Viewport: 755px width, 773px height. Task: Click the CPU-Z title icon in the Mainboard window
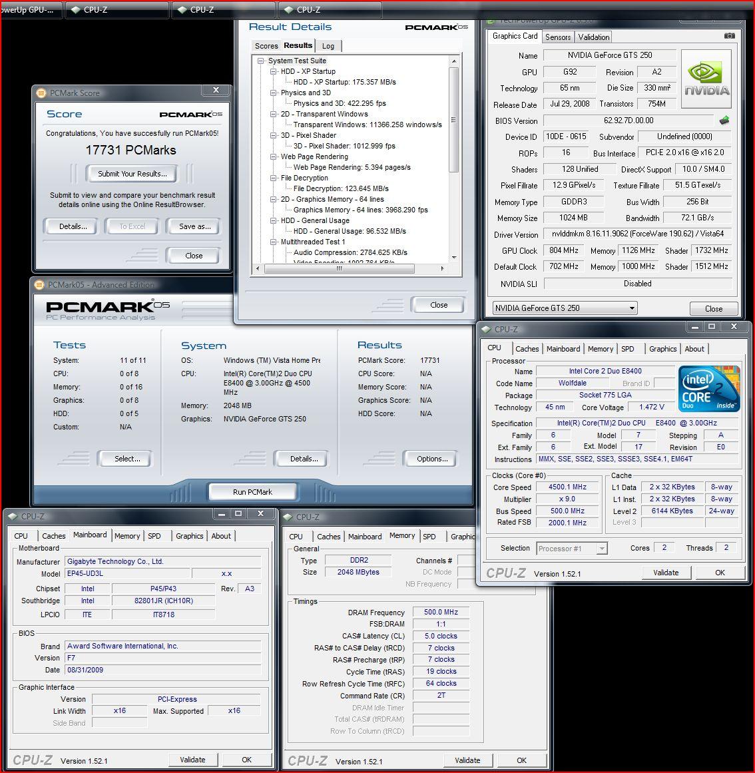13,516
